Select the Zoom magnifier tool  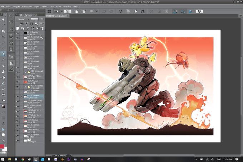[3, 20]
